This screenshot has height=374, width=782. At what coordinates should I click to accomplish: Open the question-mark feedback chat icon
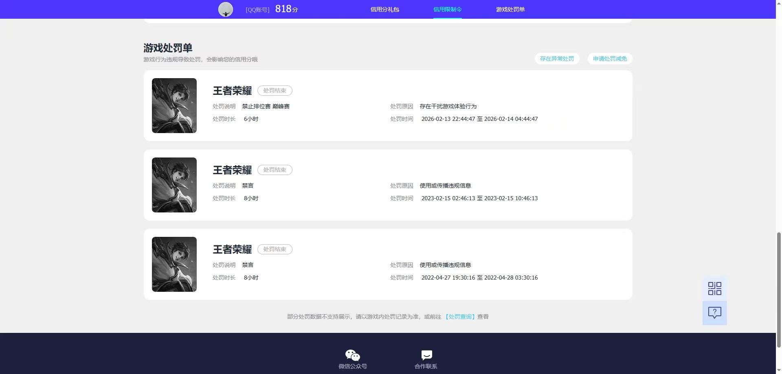tap(714, 313)
